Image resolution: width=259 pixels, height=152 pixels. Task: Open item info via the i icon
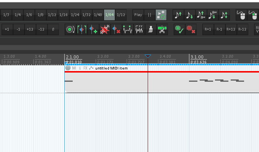tap(80, 68)
